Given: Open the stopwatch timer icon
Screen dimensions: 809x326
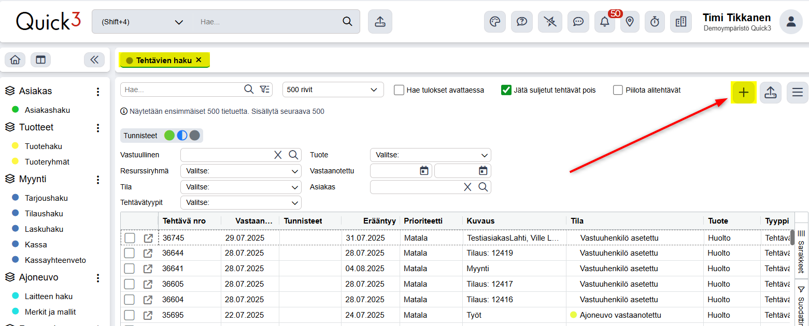Looking at the screenshot, I should point(655,22).
